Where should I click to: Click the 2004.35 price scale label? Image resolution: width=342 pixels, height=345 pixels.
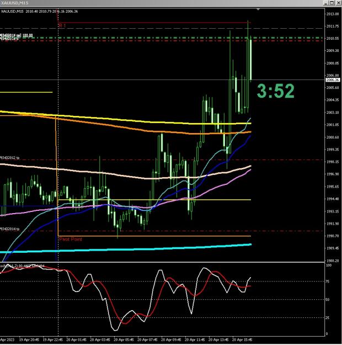coord(333,100)
